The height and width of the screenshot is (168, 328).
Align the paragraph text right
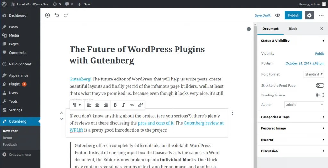pos(106,105)
